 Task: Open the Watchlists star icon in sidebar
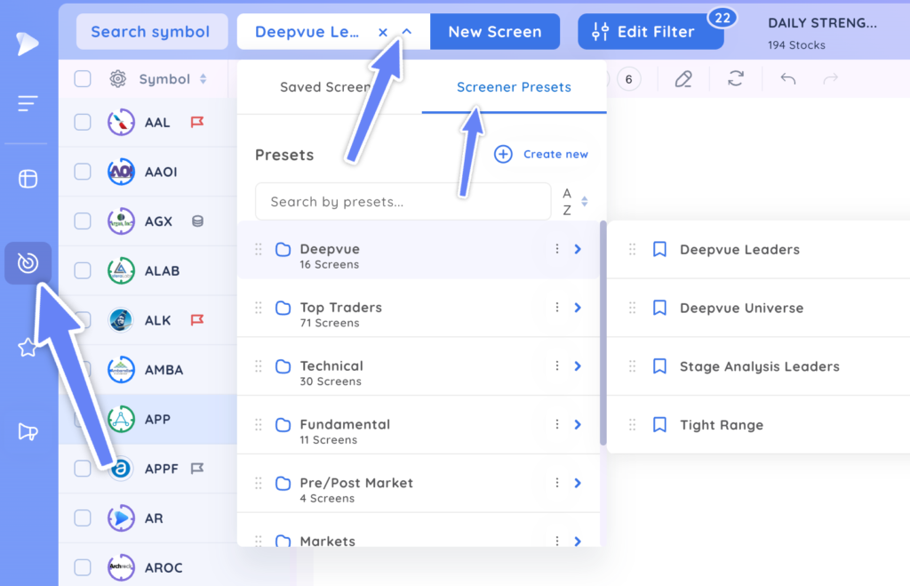tap(28, 347)
